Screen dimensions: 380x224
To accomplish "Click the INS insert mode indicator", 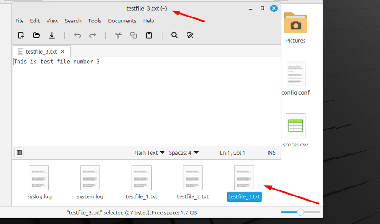I will coord(271,153).
